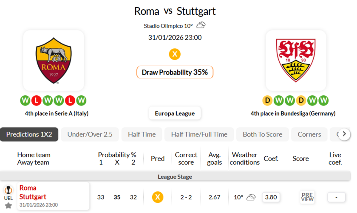The height and width of the screenshot is (213, 357).
Task: Click the yellow X pred icon in match row
Action: (158, 197)
